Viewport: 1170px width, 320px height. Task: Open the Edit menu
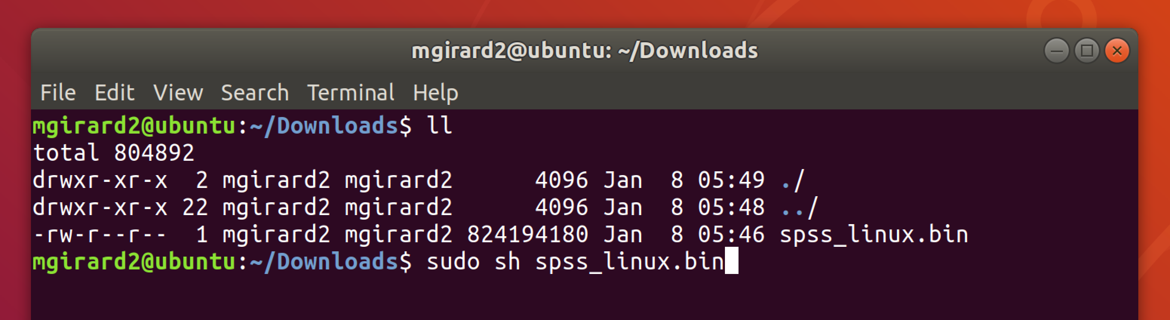tap(114, 93)
